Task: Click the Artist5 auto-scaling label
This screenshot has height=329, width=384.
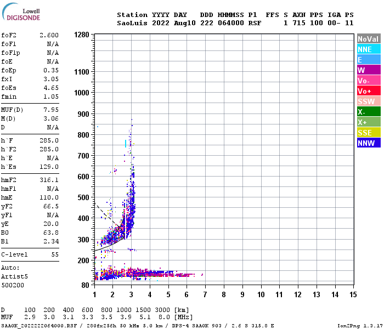Action: [x=14, y=276]
